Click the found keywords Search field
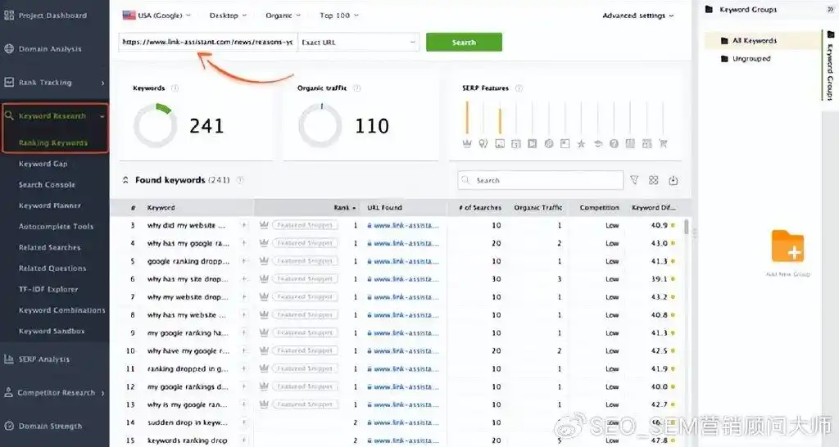This screenshot has width=839, height=447. pyautogui.click(x=541, y=180)
